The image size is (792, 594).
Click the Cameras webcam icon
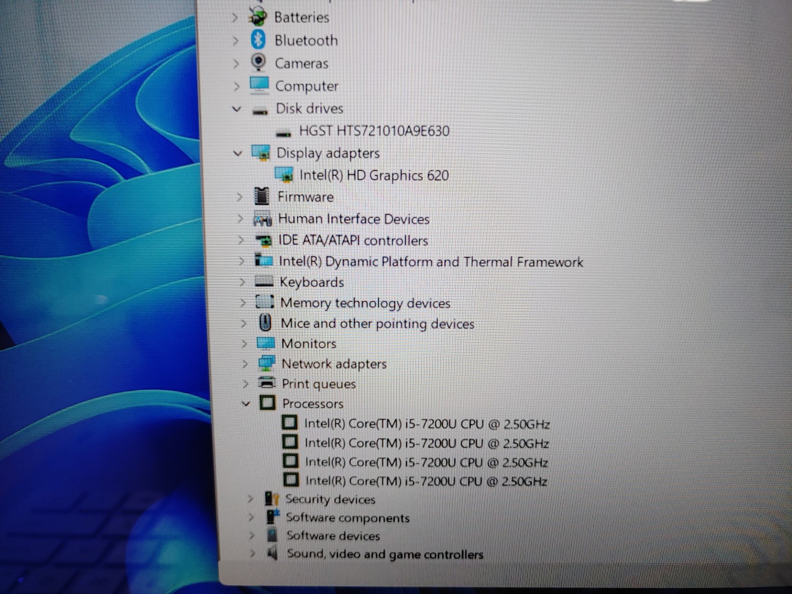click(258, 62)
